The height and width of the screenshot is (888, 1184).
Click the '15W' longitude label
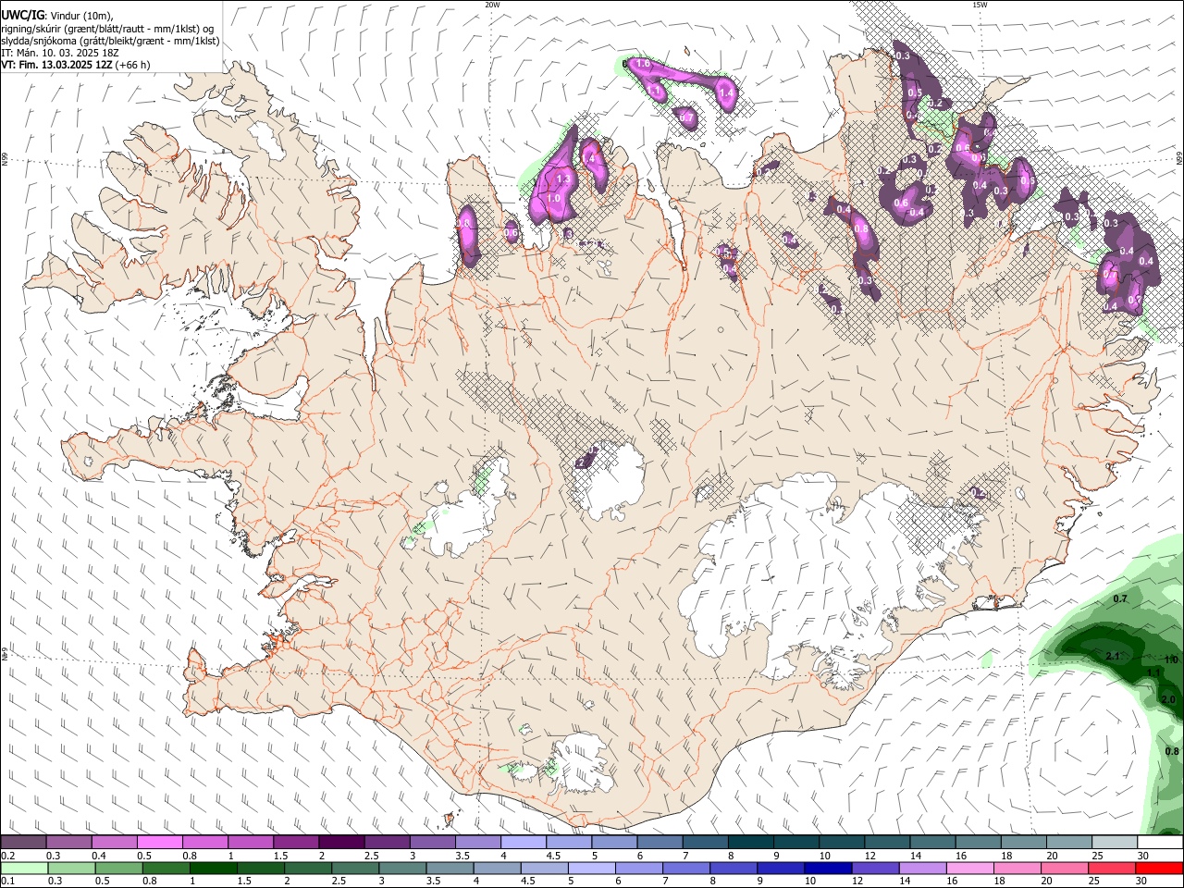coord(980,5)
